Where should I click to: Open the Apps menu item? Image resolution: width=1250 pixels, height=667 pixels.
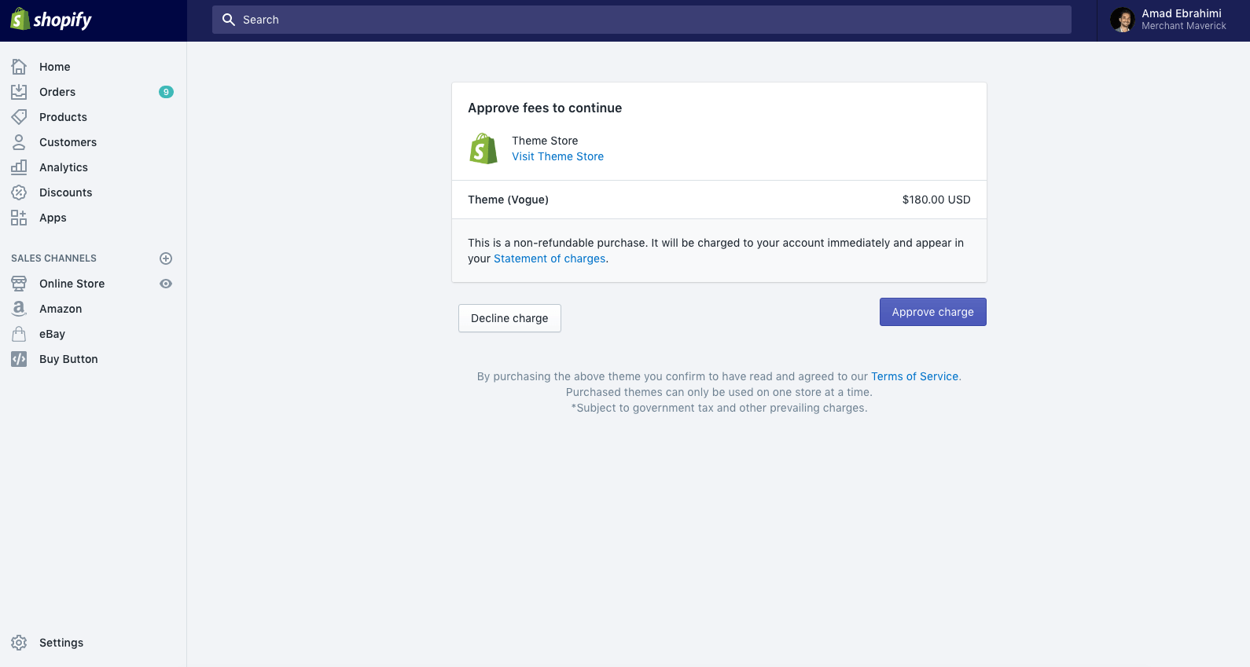[53, 218]
